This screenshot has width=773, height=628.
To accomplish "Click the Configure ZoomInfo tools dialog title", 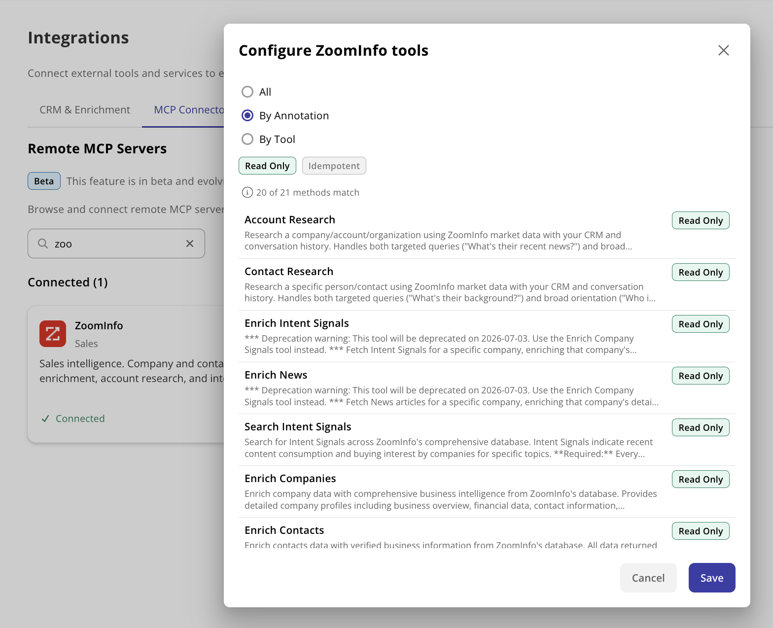I will (x=334, y=50).
